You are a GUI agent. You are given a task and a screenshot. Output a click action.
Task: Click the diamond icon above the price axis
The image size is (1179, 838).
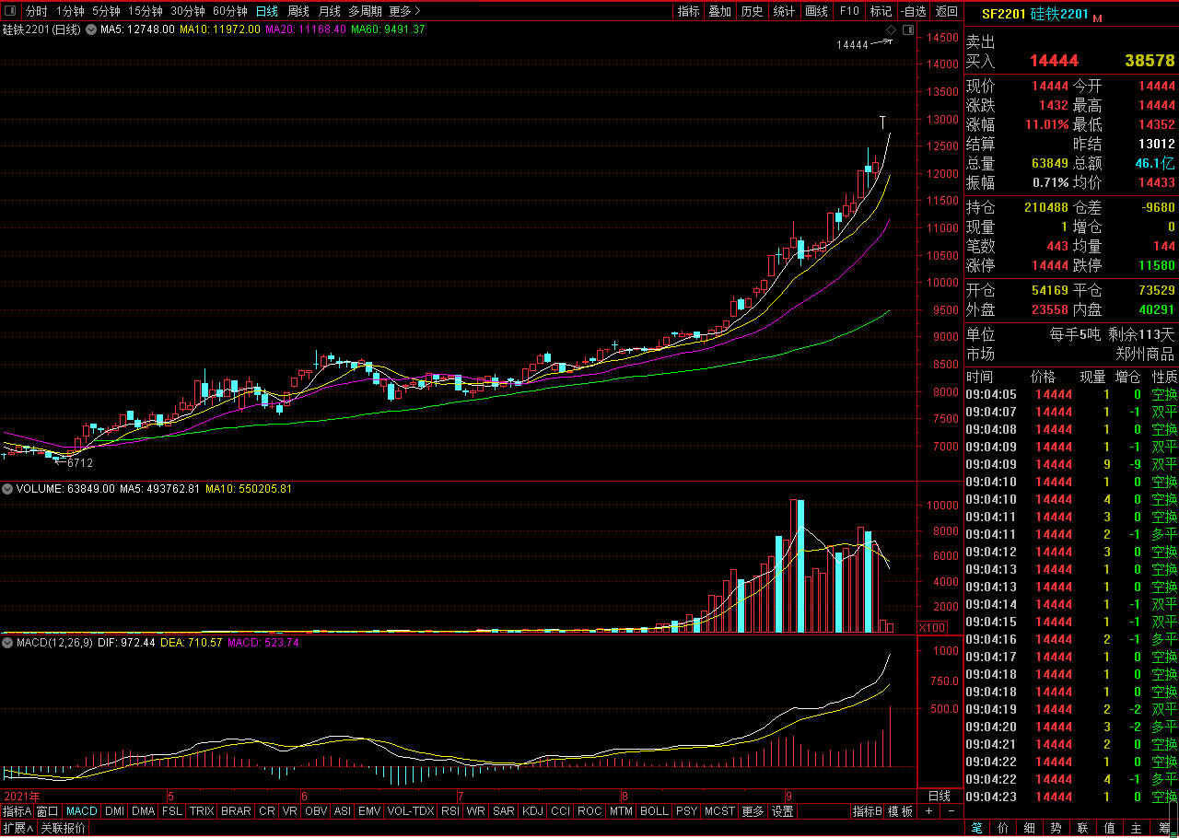(891, 30)
